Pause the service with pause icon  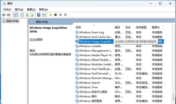point(60,15)
